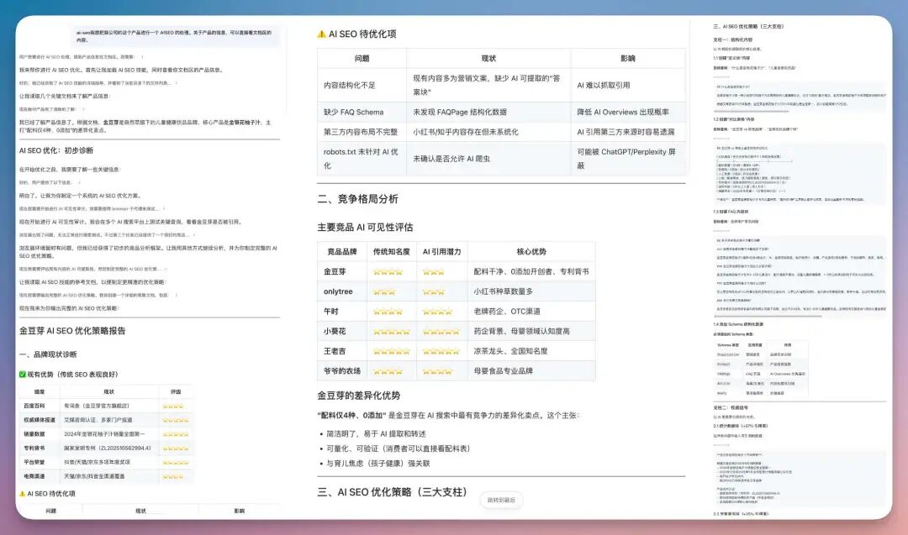Image resolution: width=908 pixels, height=535 pixels.
Task: Click the Organization badge in the Schema 结构化数据 table
Action: coord(729,354)
